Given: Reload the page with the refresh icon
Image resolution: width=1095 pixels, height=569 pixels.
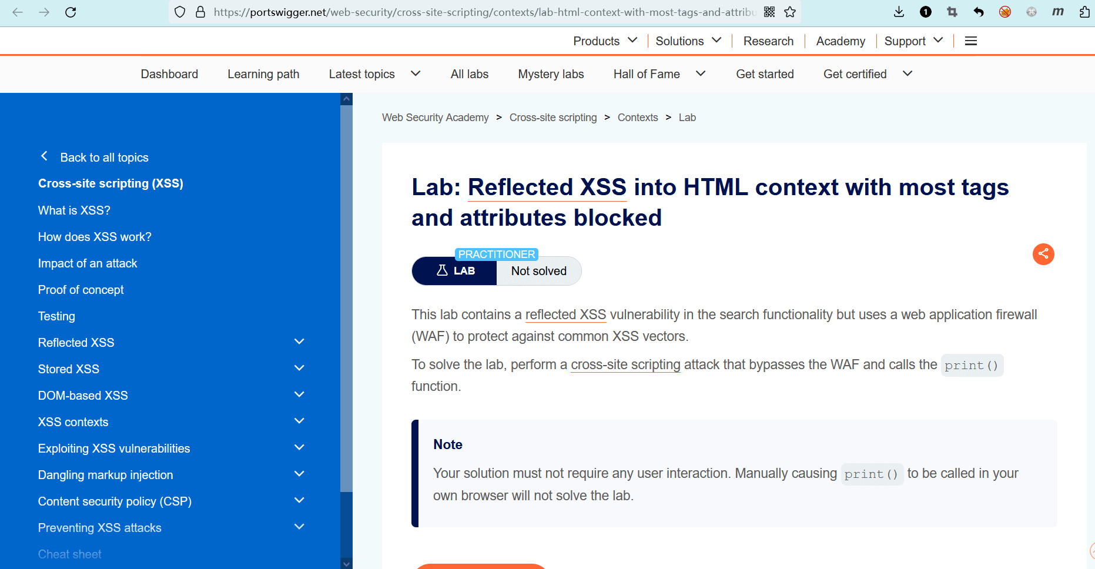Looking at the screenshot, I should (x=71, y=12).
